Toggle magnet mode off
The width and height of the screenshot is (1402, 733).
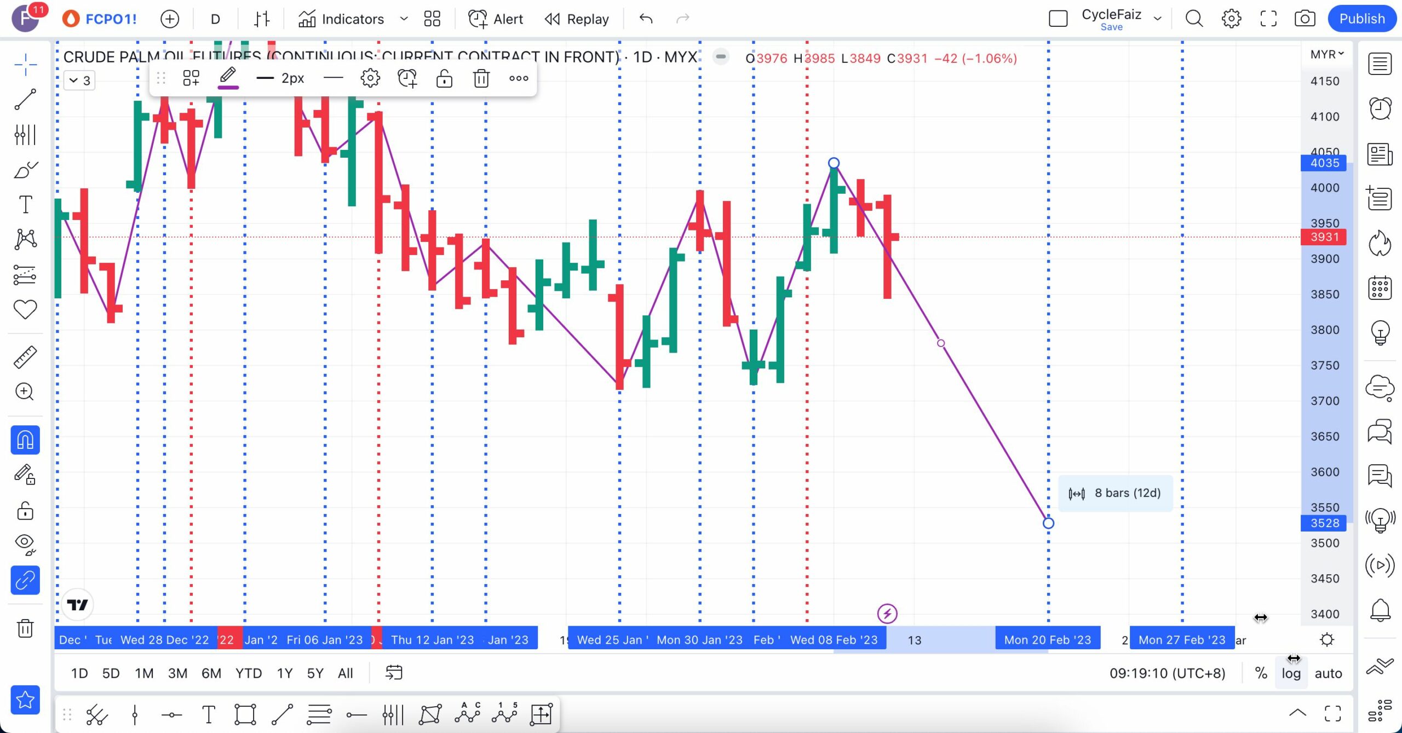tap(25, 440)
